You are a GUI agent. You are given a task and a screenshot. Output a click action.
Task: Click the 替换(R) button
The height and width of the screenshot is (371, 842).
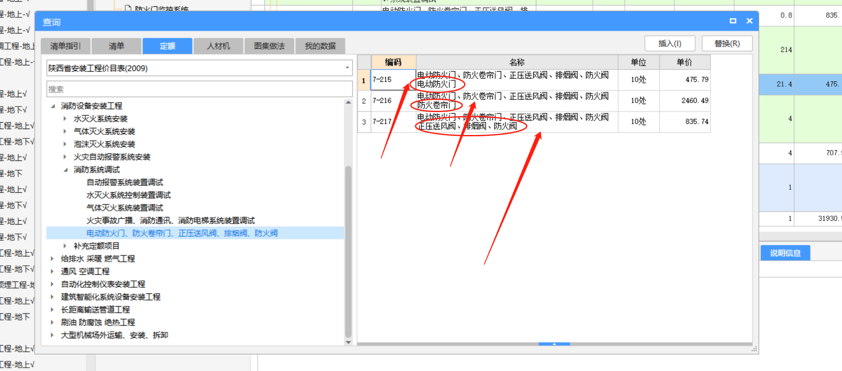pyautogui.click(x=727, y=44)
